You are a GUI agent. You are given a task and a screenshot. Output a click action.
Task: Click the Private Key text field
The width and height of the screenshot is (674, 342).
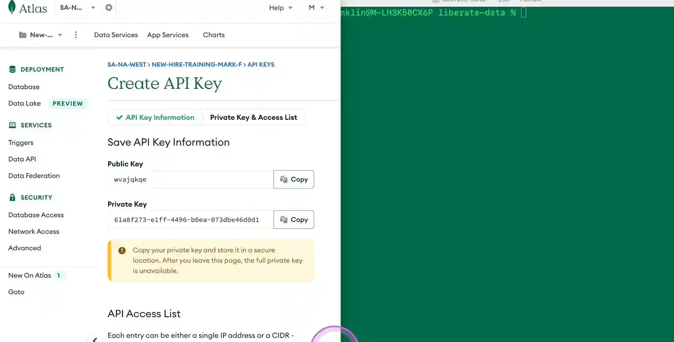(190, 220)
